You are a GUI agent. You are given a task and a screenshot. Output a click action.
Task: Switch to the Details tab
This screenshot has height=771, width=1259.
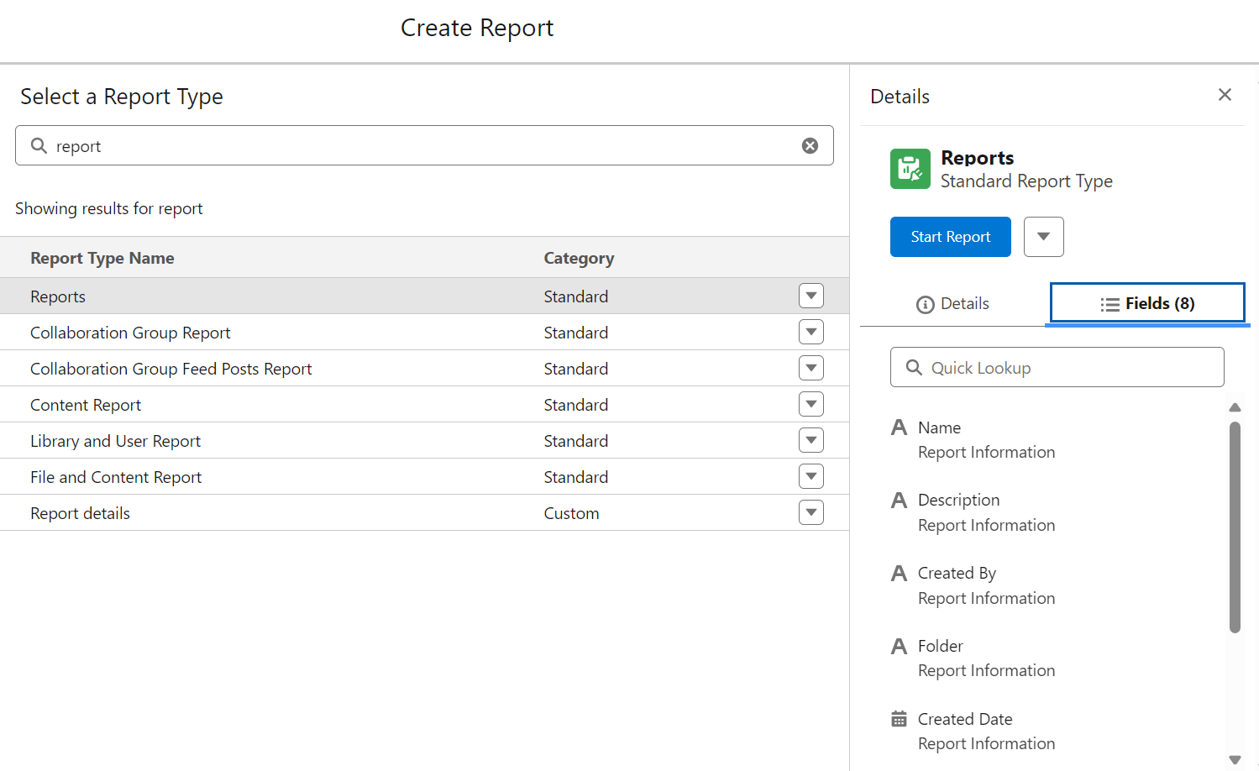[952, 303]
